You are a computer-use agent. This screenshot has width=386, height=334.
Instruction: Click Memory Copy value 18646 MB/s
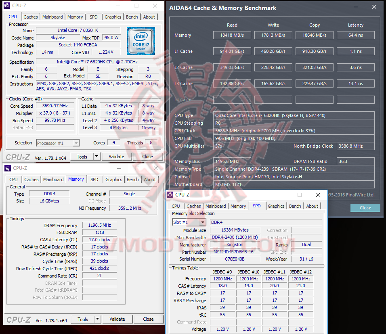coord(315,35)
